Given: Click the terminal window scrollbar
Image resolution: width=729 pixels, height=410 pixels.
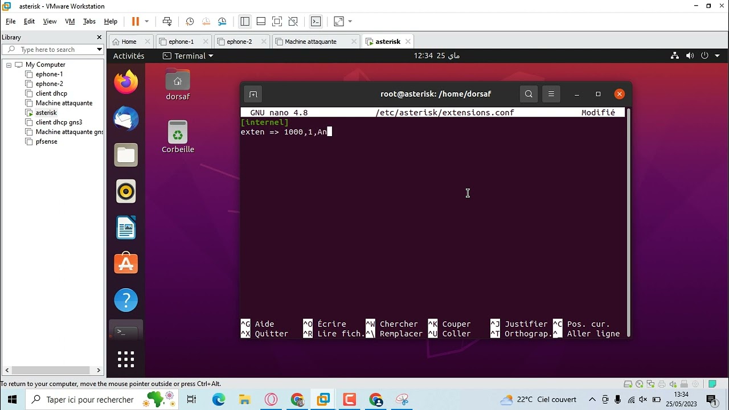Looking at the screenshot, I should (629, 222).
